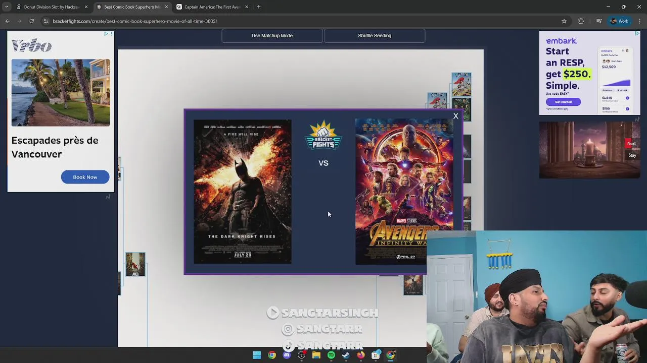This screenshot has width=647, height=363.
Task: Open Steam from the taskbar
Action: pos(346,355)
